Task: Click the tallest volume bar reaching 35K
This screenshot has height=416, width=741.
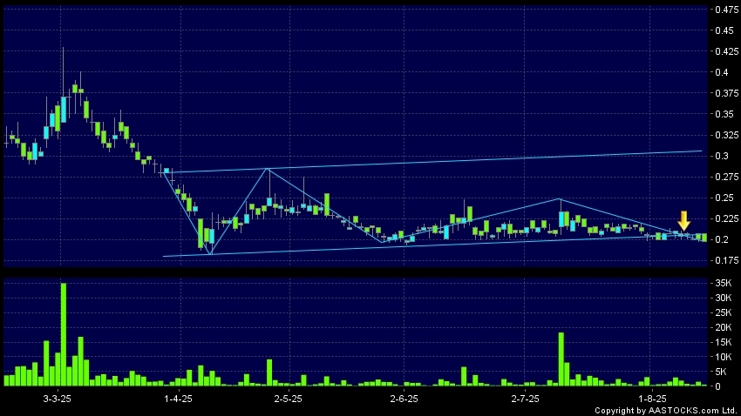Action: click(x=64, y=334)
